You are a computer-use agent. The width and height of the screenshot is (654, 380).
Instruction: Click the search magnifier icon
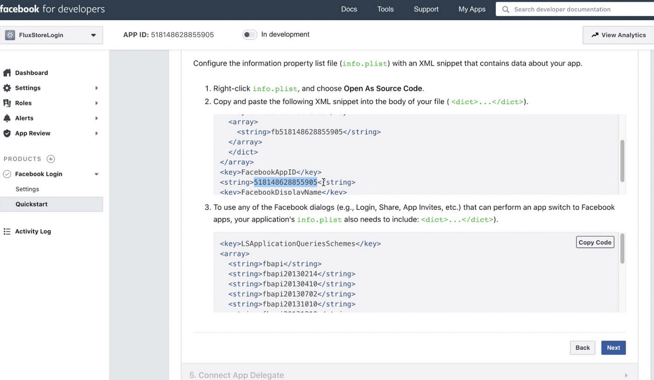click(505, 9)
